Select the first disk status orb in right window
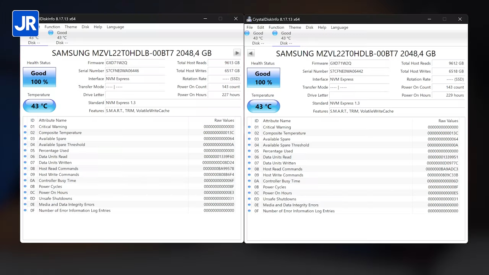 [247, 33]
